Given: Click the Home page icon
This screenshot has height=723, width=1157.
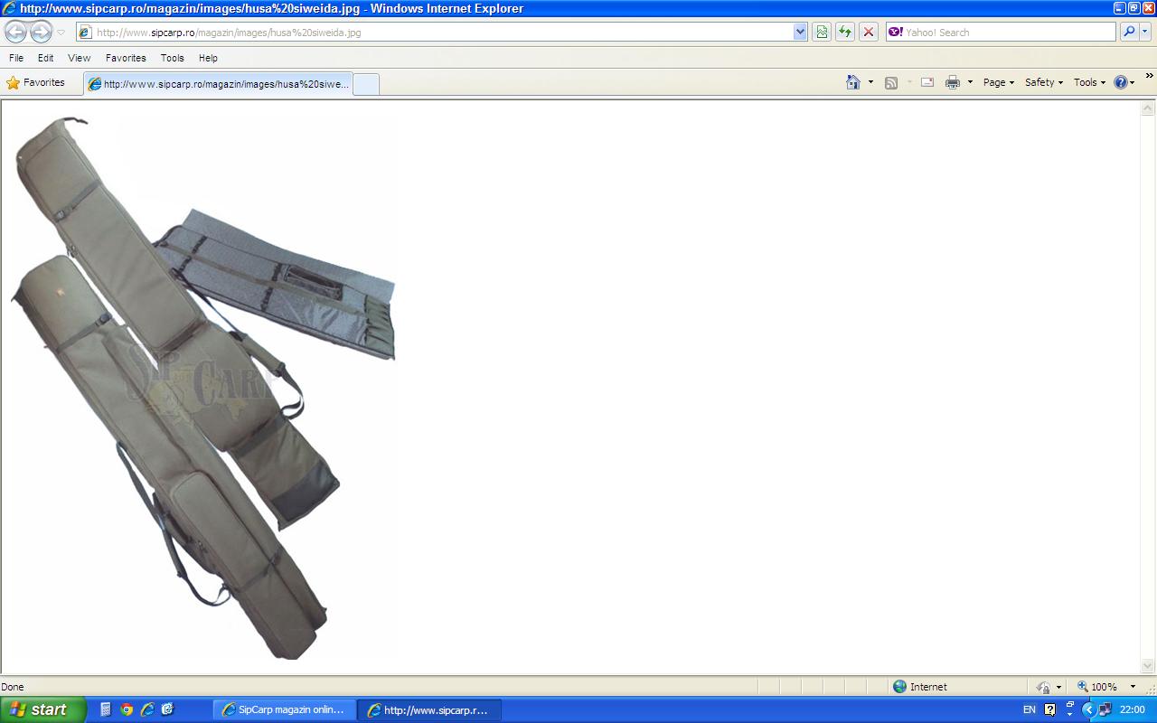Looking at the screenshot, I should click(x=853, y=82).
